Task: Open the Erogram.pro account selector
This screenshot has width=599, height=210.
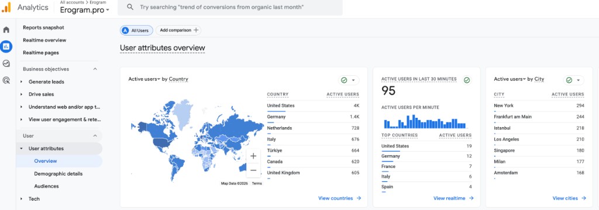Action: click(x=84, y=10)
